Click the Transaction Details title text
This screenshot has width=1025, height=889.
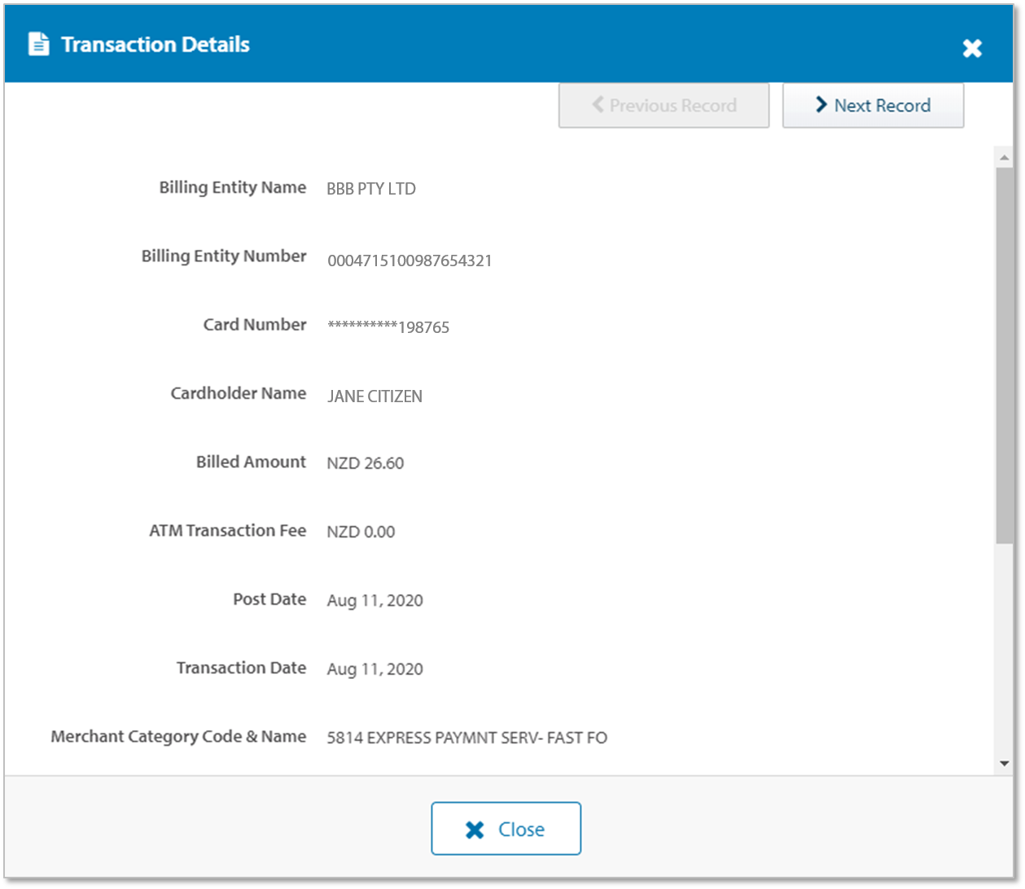[x=156, y=44]
